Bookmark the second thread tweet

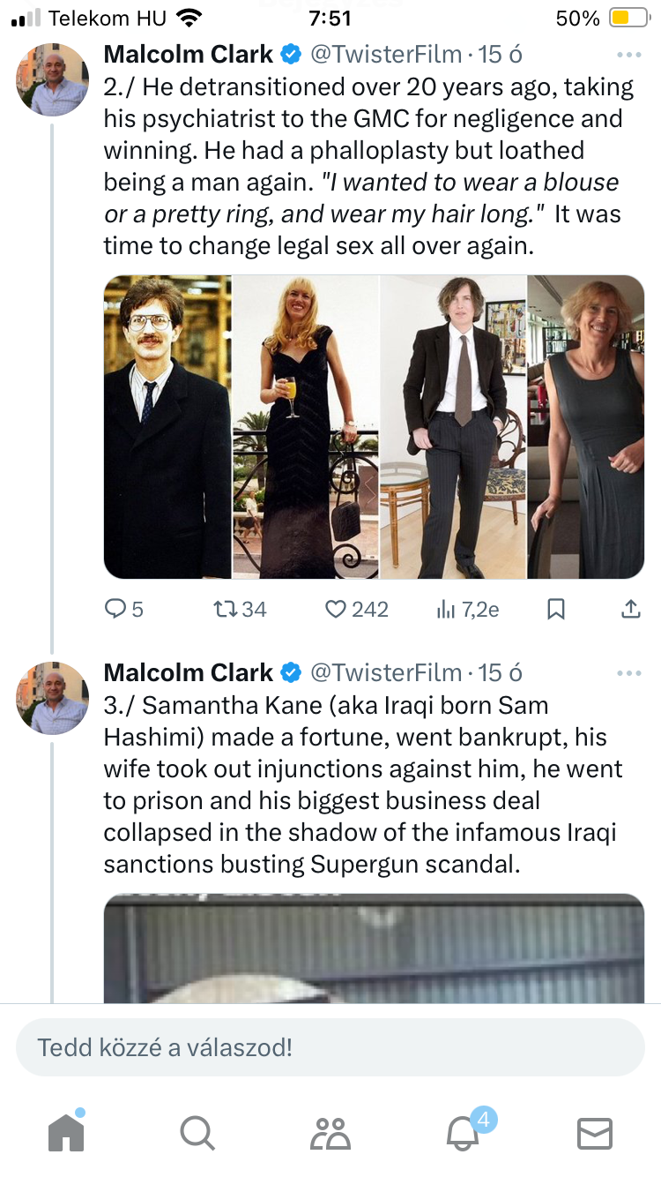click(x=556, y=609)
